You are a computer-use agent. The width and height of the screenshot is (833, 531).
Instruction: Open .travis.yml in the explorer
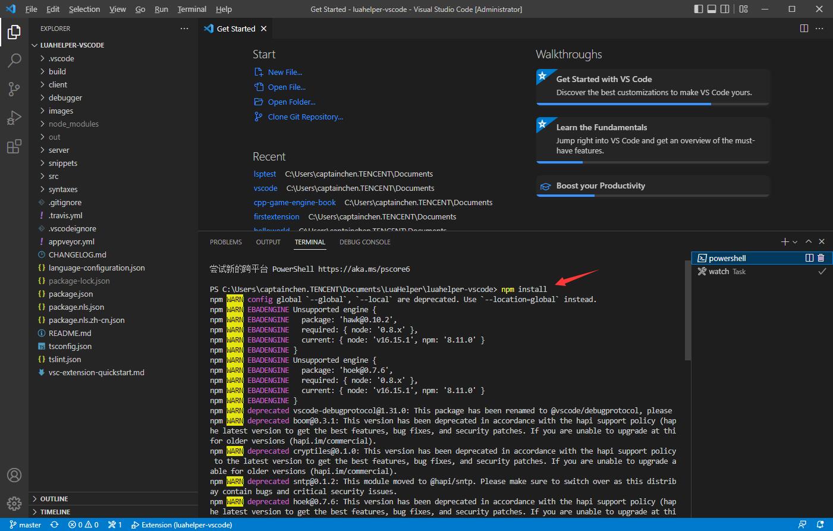coord(113,215)
